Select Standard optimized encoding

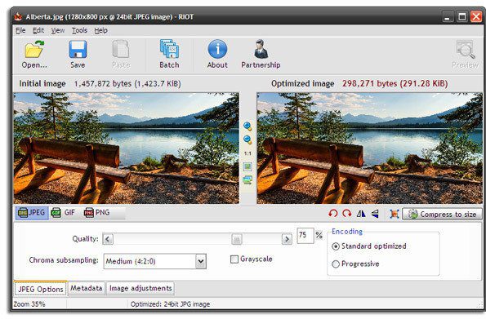coord(336,246)
